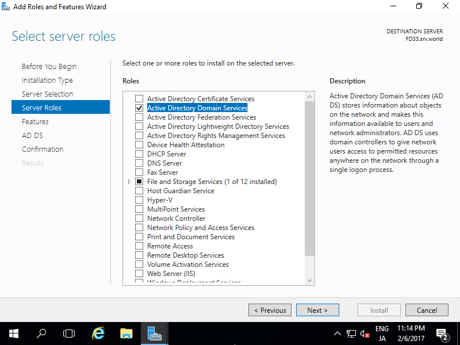The height and width of the screenshot is (345, 460).
Task: Select the Network Controller label
Action: 176,218
